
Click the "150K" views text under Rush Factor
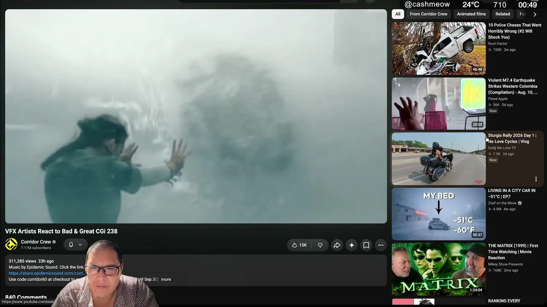point(497,50)
